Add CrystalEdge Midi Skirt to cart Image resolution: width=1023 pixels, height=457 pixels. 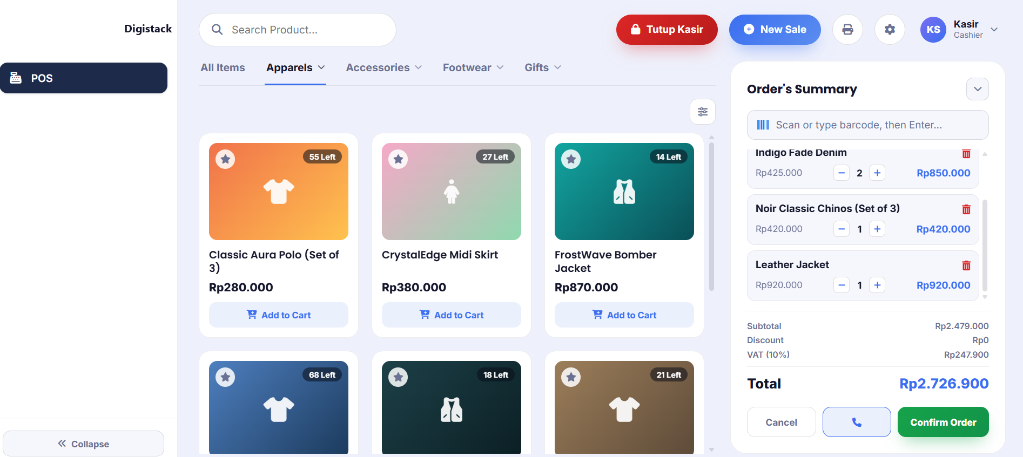click(x=452, y=315)
